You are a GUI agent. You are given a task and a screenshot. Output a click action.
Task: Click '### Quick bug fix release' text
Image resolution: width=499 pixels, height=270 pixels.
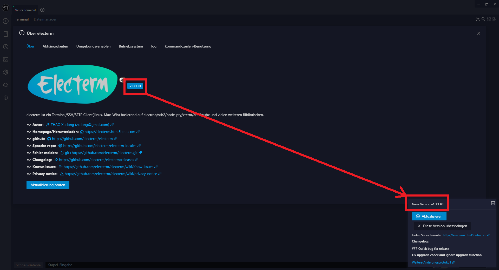[430, 249]
